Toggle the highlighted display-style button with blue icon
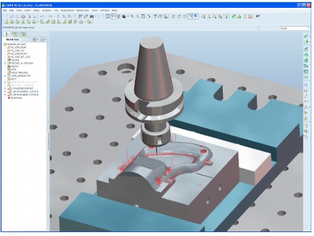Screen dimensions: 314x236 [x=195, y=16]
